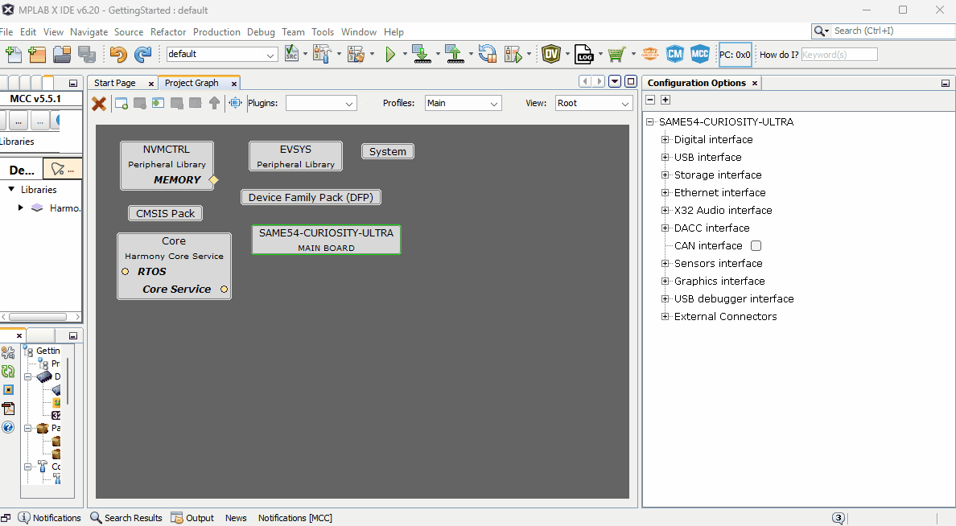Click the New File toolbar icon
This screenshot has height=526, width=956.
pyautogui.click(x=14, y=54)
